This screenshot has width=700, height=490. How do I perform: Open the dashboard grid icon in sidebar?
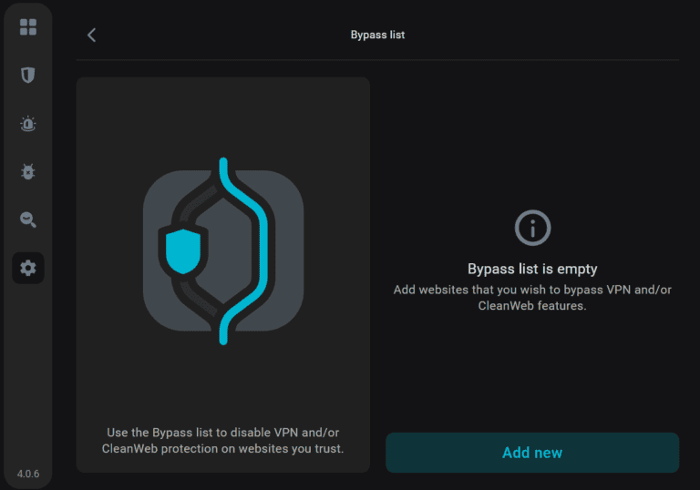28,26
